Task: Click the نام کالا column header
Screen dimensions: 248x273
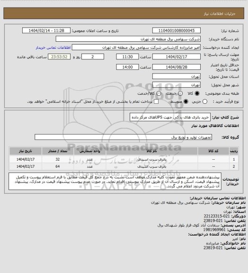Action: pos(151,151)
